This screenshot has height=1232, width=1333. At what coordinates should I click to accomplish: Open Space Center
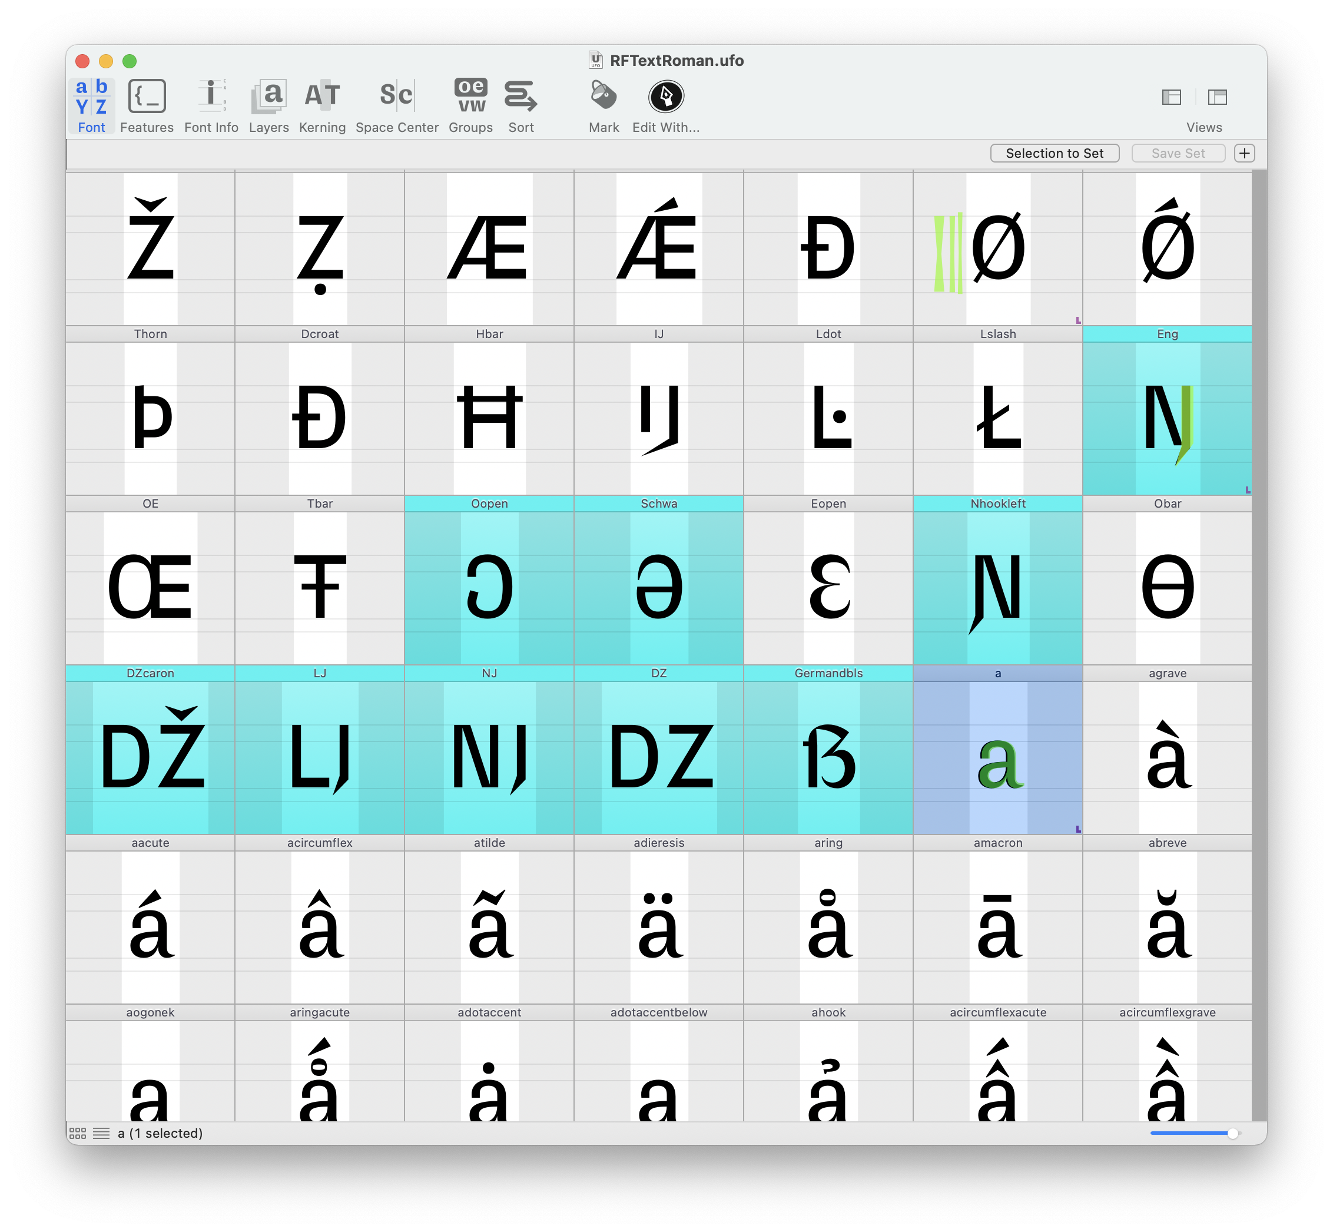click(x=397, y=97)
